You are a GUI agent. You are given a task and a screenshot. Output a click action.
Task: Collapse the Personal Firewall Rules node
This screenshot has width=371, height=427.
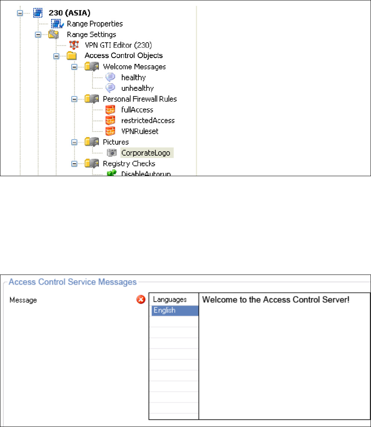pos(74,99)
